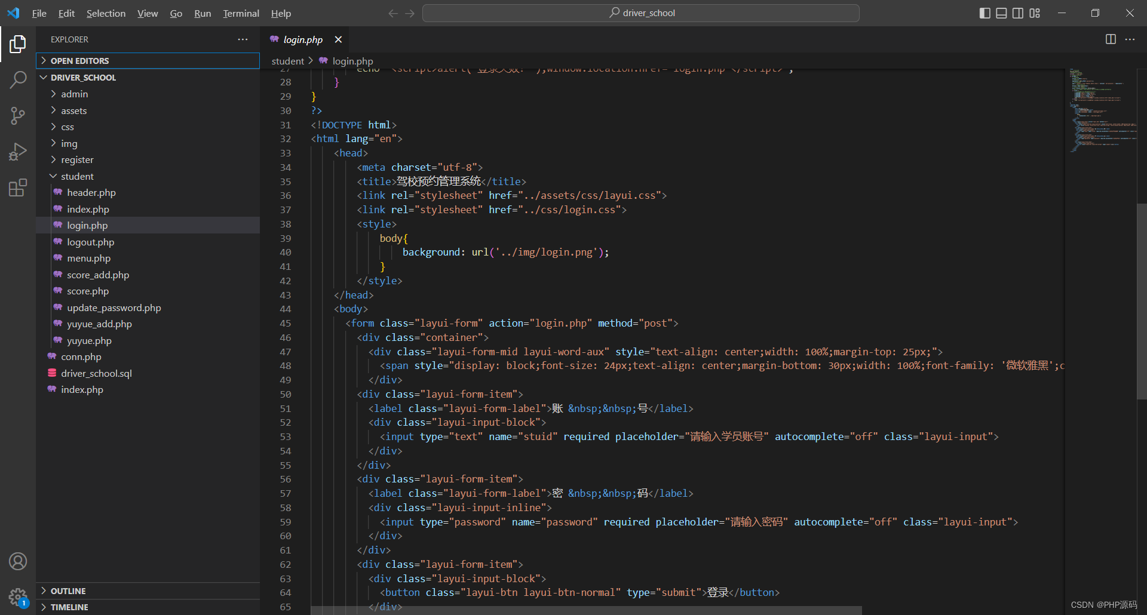Open the Go menu
Viewport: 1147px width, 615px height.
(176, 13)
